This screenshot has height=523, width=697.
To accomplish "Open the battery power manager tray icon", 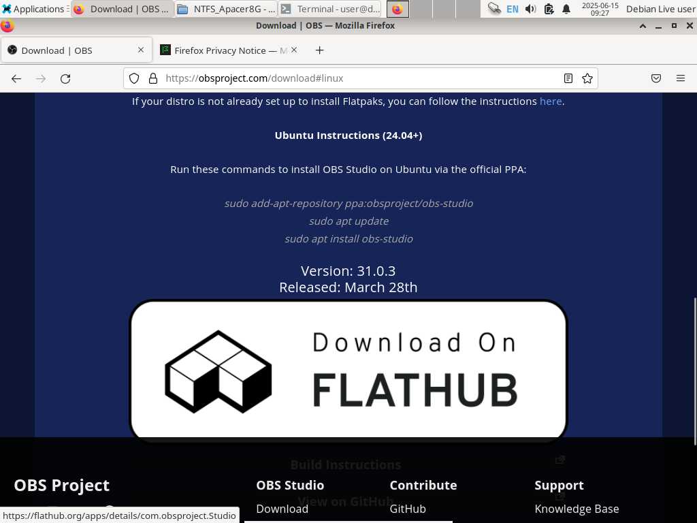I will tap(549, 9).
